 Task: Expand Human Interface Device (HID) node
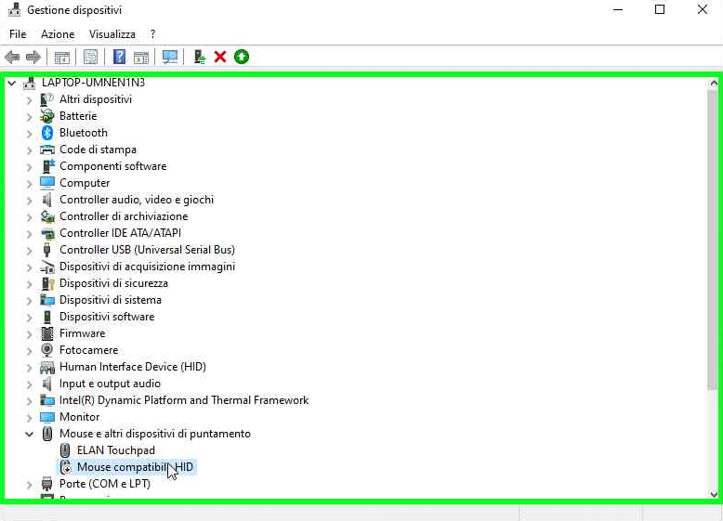click(x=29, y=368)
